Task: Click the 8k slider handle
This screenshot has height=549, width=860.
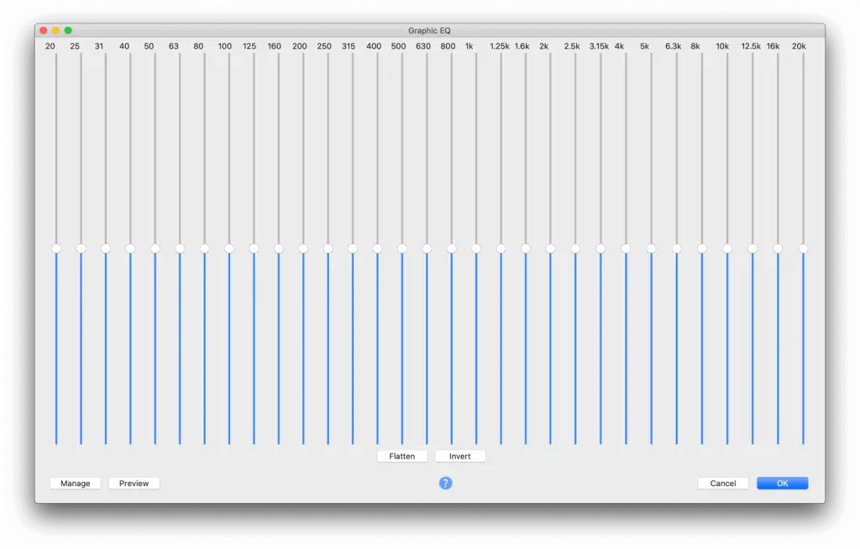Action: (x=701, y=249)
